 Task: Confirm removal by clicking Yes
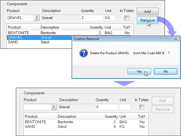coord(139,71)
